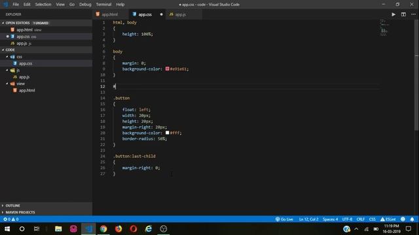Open the Selection menu
The height and width of the screenshot is (235, 419).
tap(43, 5)
